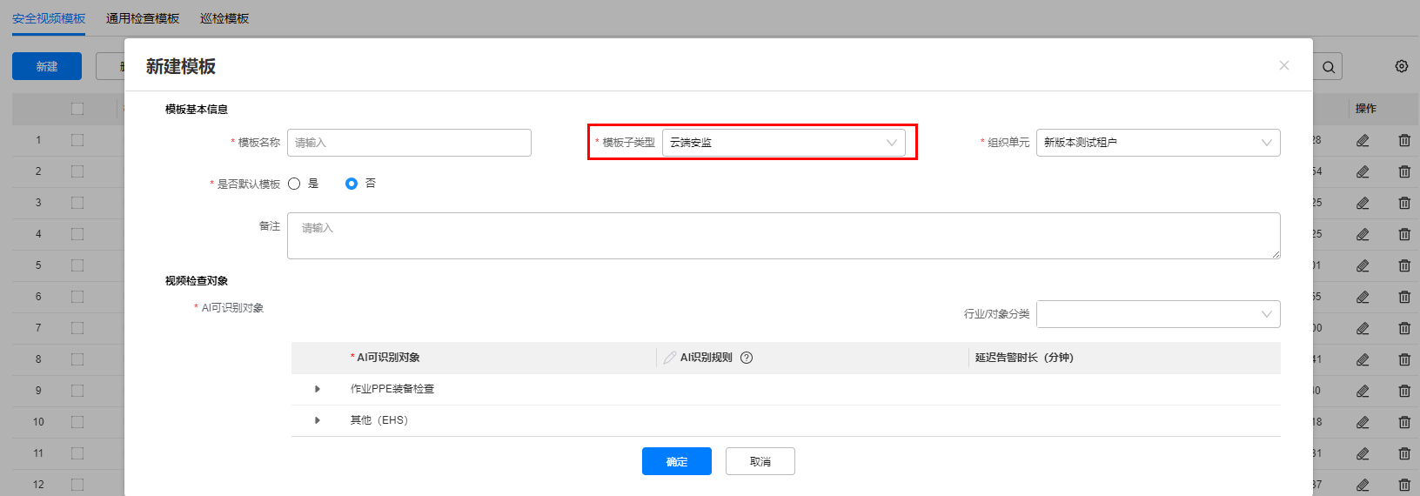The height and width of the screenshot is (496, 1420).
Task: Click the search magnifier icon
Action: [1328, 67]
